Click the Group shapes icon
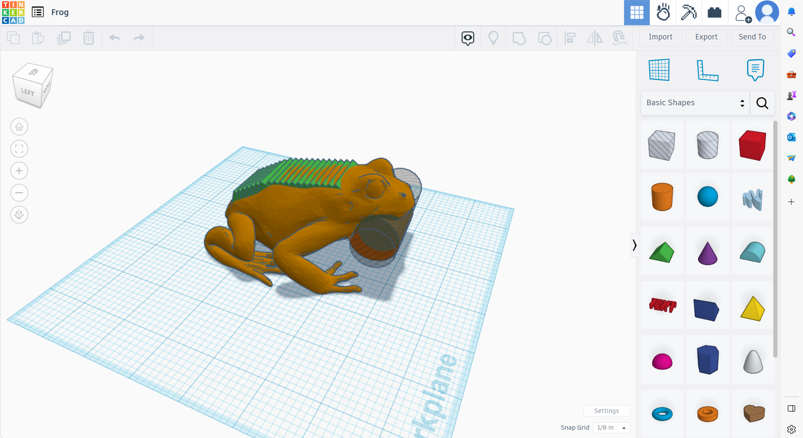 point(519,38)
